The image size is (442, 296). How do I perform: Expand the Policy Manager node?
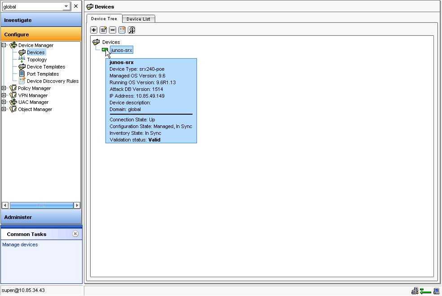point(4,88)
